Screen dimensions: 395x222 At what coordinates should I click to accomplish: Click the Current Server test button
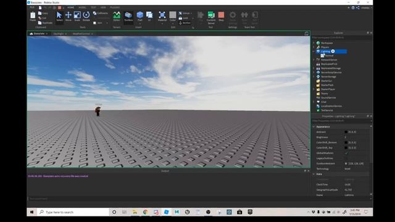point(211,18)
